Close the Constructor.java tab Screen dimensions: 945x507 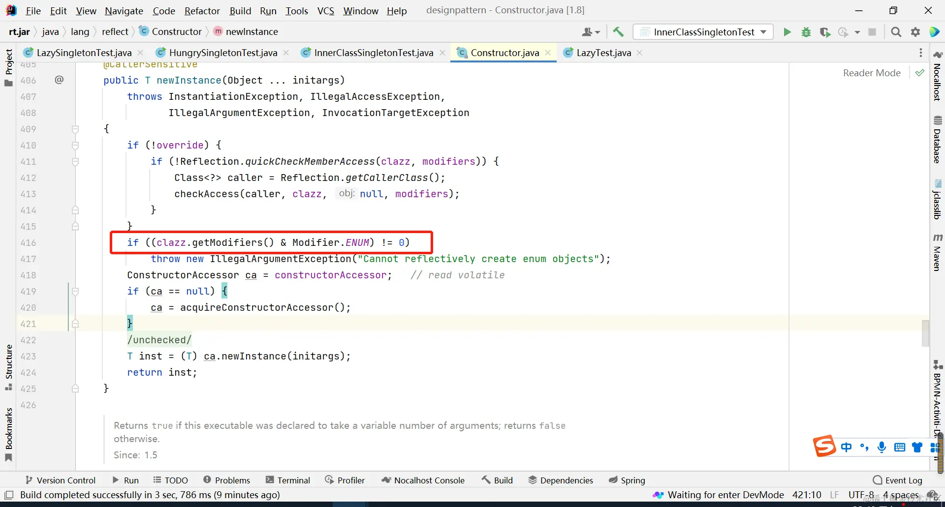tap(548, 53)
